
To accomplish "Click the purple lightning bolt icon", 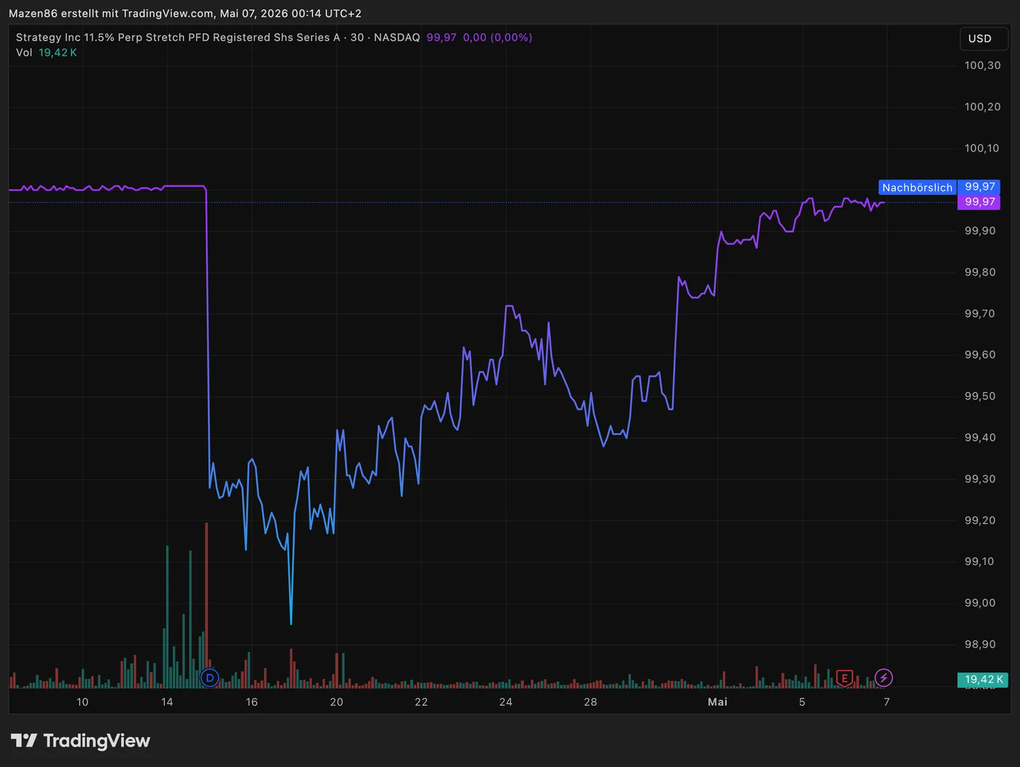I will pos(883,678).
